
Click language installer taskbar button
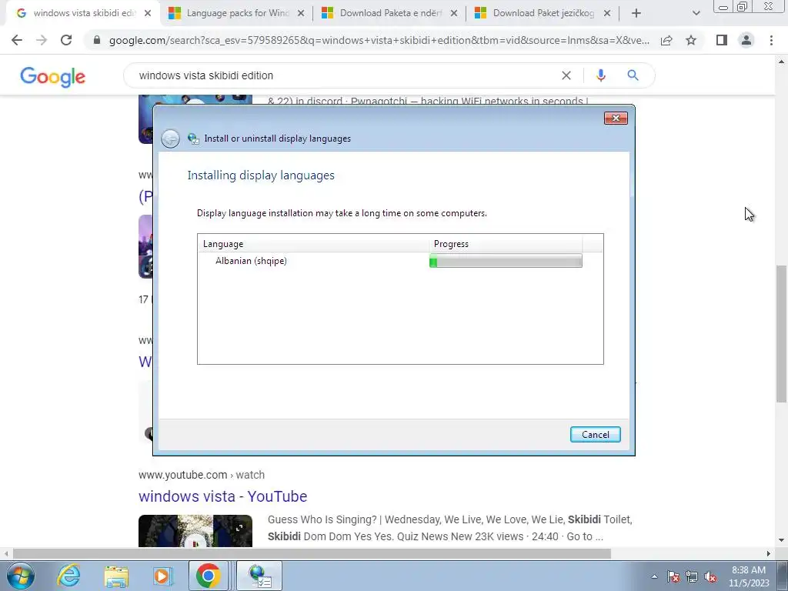tap(259, 576)
